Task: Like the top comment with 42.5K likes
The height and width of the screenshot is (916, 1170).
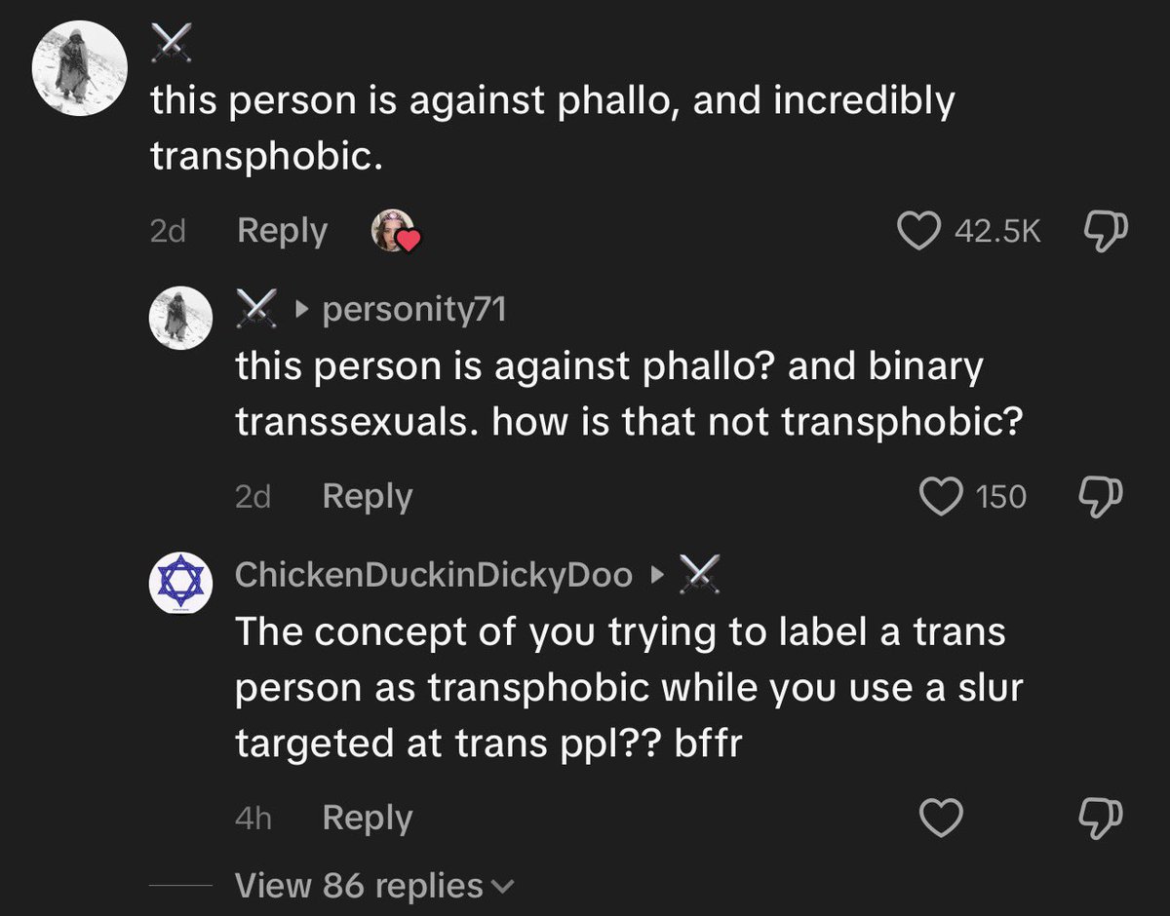Action: coord(917,231)
